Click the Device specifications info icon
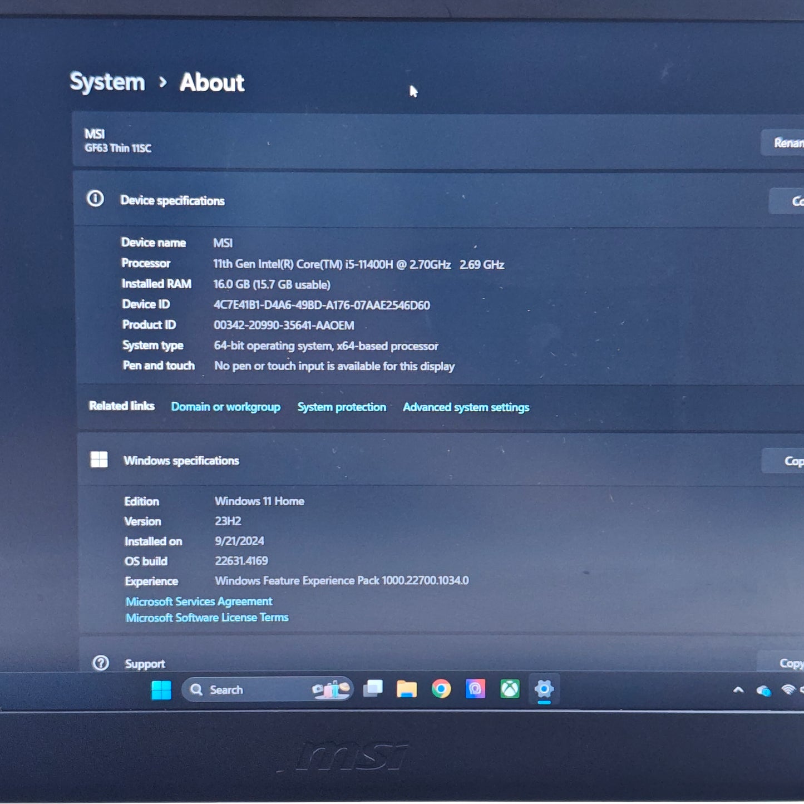Image resolution: width=804 pixels, height=804 pixels. [x=95, y=199]
